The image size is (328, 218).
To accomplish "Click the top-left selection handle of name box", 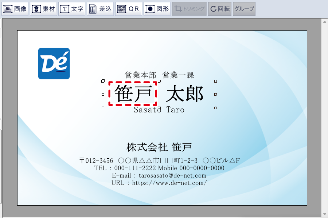I will (x=103, y=81).
